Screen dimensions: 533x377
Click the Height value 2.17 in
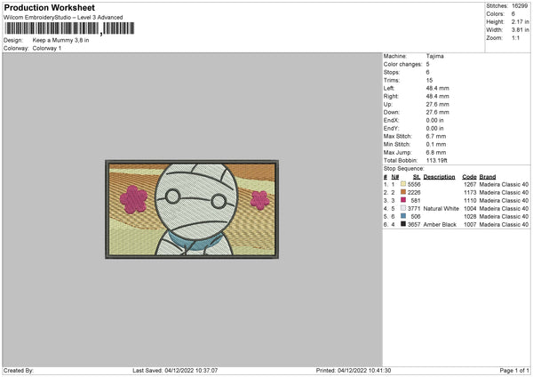pos(520,21)
